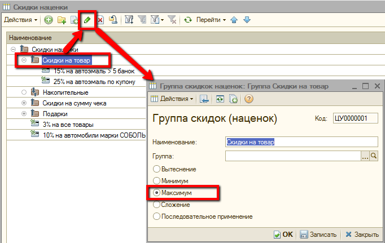
Task: Select the Вытеснение radio option
Action: pyautogui.click(x=157, y=169)
